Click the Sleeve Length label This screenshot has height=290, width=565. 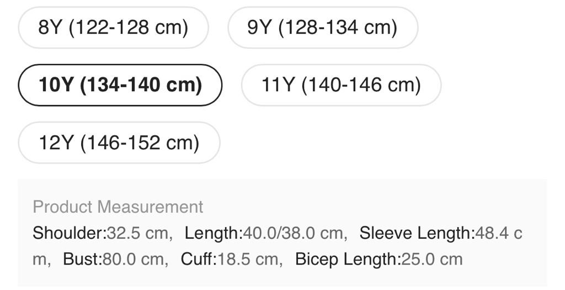(x=417, y=233)
